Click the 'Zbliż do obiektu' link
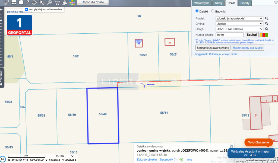 pyautogui.click(x=147, y=159)
